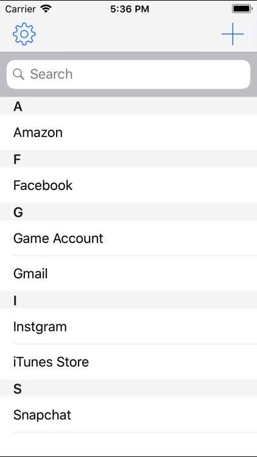Viewport: 257px width, 457px height.
Task: Tap the 5:36 PM clock
Action: tap(130, 9)
